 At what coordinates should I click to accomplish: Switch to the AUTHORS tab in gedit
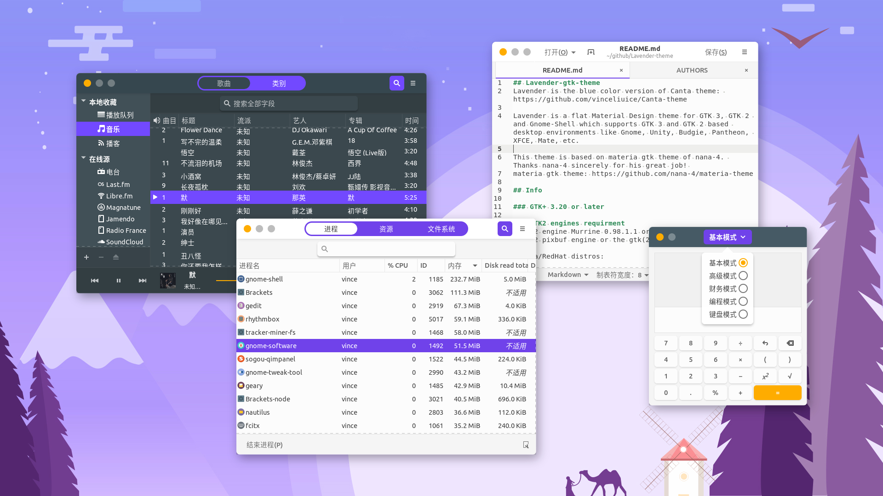coord(692,70)
